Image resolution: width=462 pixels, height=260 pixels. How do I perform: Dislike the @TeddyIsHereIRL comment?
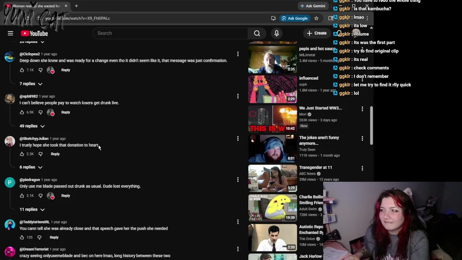tap(39, 237)
